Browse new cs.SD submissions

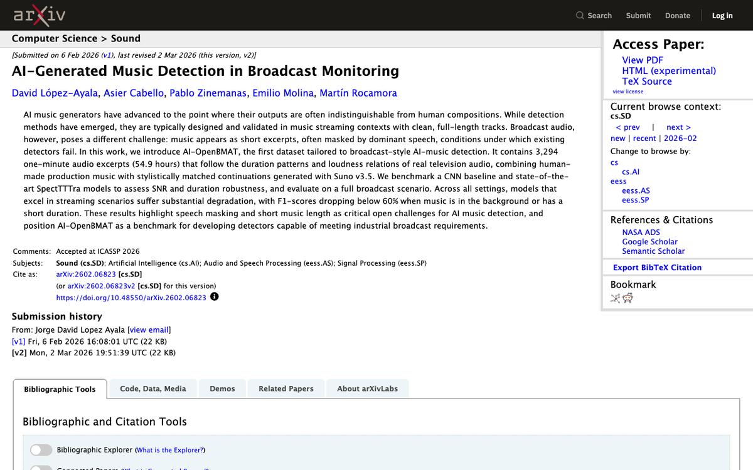(618, 138)
